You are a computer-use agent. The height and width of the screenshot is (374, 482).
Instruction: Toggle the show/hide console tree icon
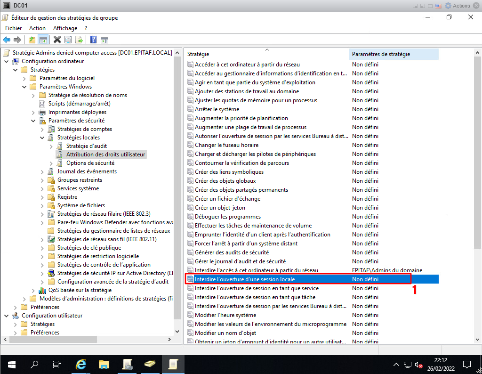point(43,40)
